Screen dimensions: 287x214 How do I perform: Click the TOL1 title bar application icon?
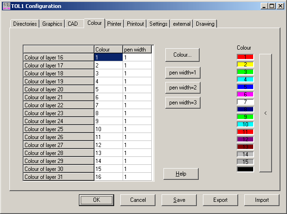[6, 6]
